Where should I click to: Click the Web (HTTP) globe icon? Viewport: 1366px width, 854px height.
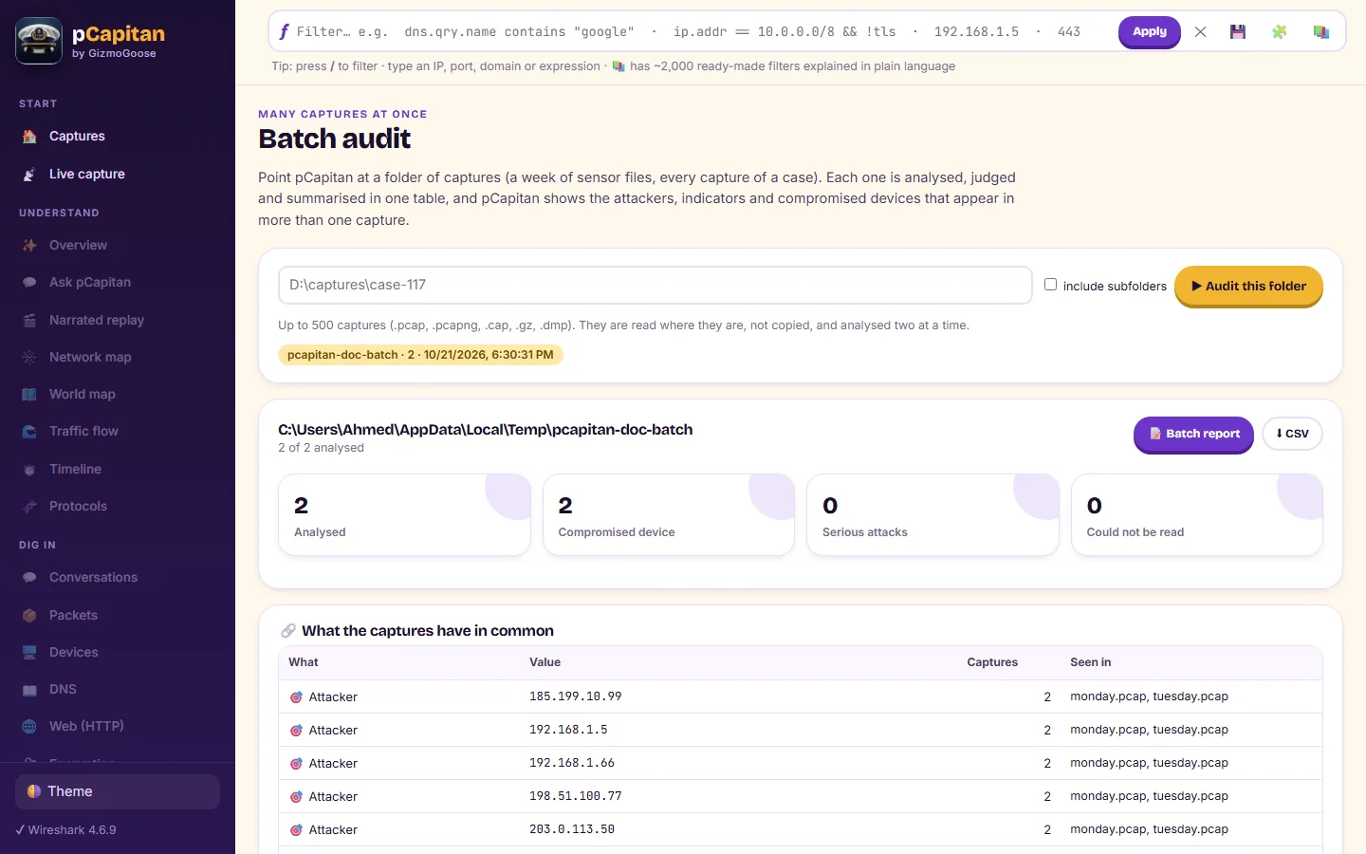[x=29, y=727]
